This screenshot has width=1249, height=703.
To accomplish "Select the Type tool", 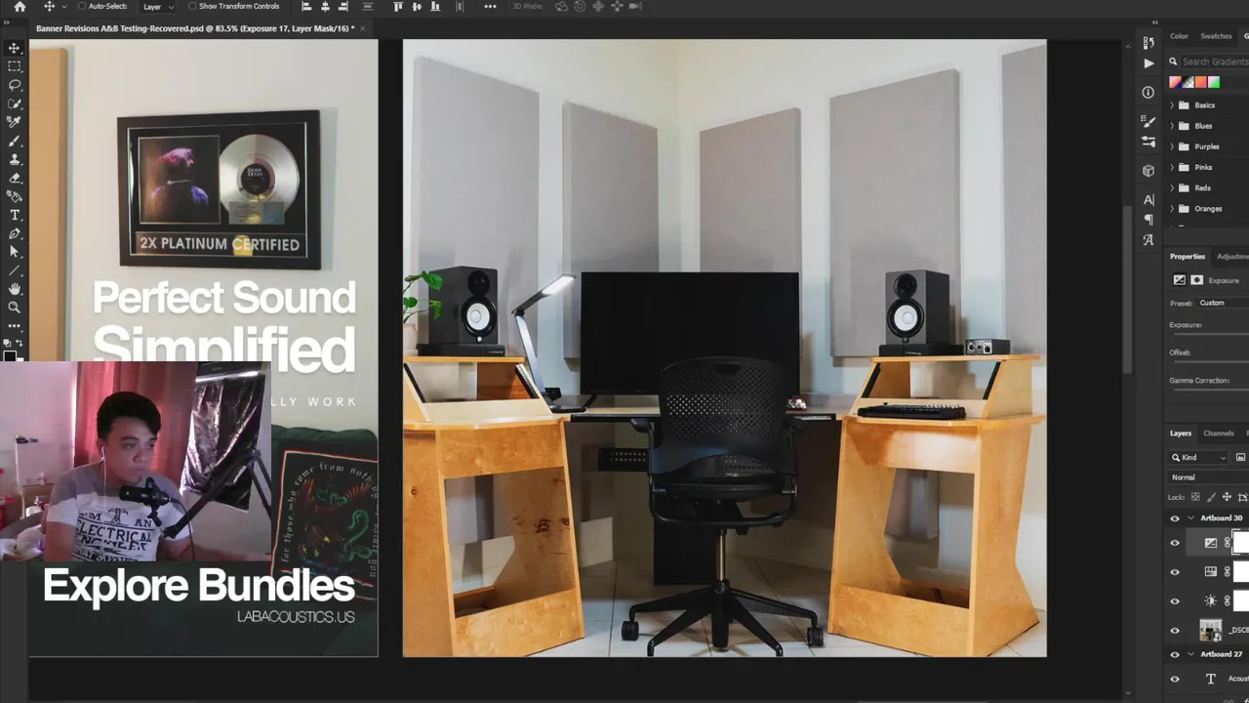I will 15,215.
